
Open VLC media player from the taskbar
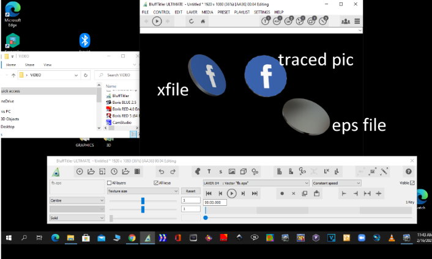pos(392,238)
